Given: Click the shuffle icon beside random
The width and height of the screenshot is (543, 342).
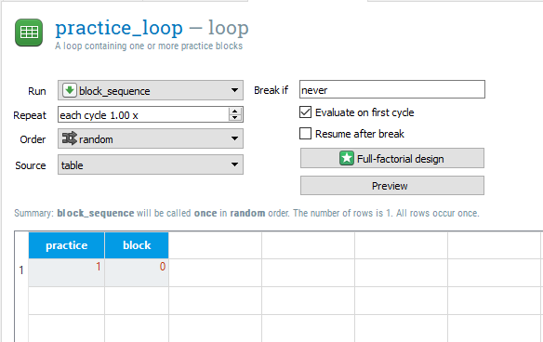Looking at the screenshot, I should [69, 138].
